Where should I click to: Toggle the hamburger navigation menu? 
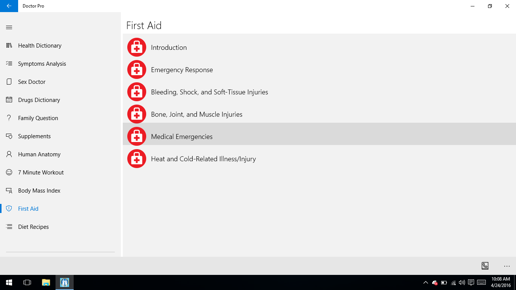(9, 28)
